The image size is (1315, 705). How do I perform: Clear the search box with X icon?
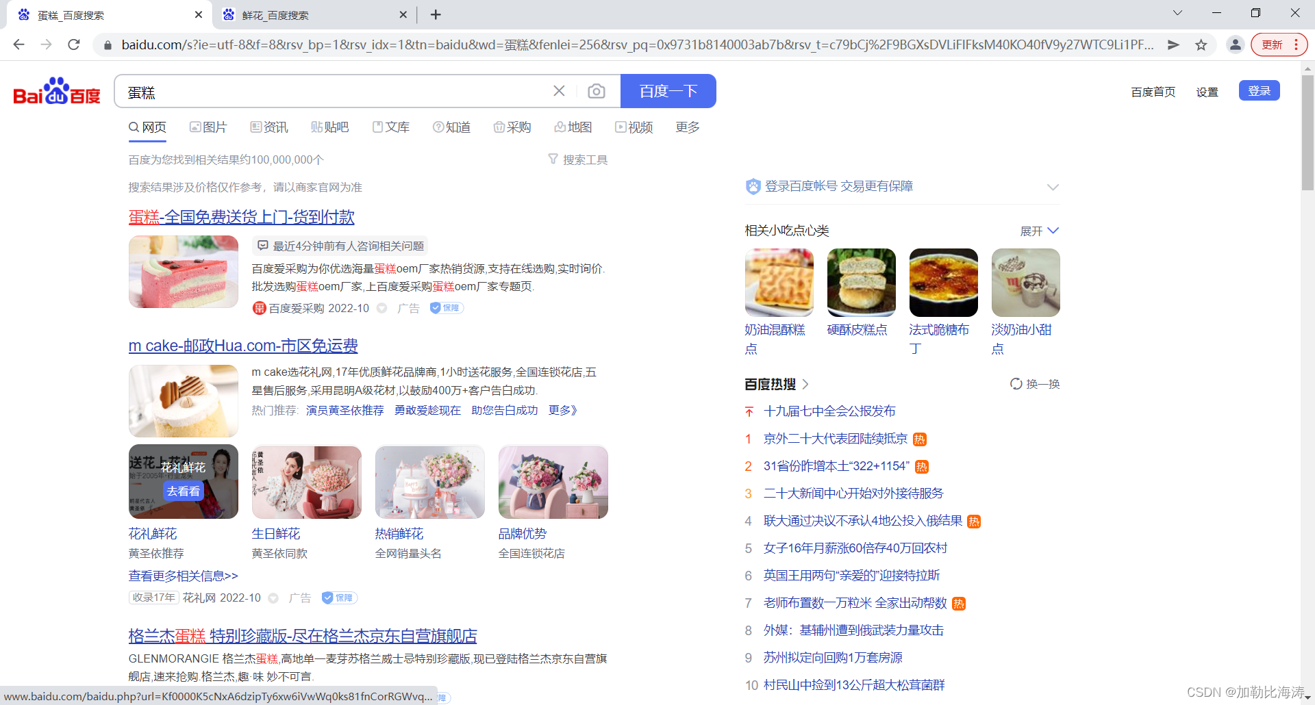(x=559, y=91)
